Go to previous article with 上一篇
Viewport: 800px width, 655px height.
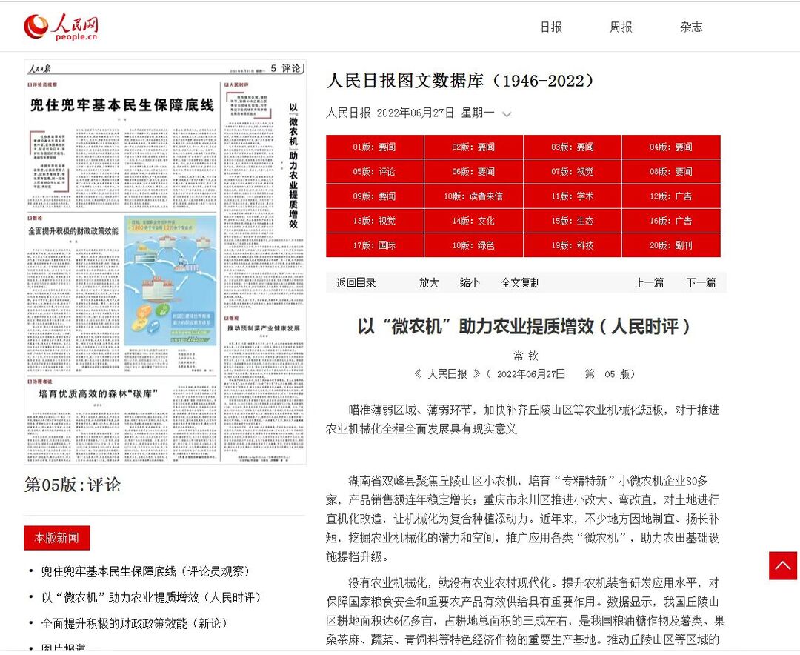coord(649,282)
